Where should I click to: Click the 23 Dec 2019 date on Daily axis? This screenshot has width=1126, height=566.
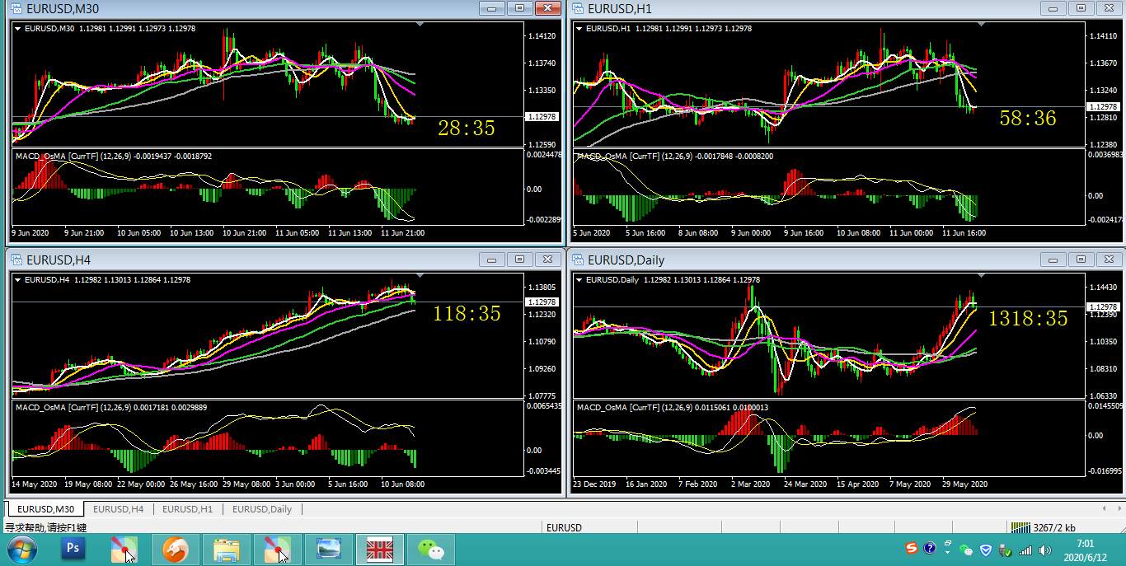point(595,484)
